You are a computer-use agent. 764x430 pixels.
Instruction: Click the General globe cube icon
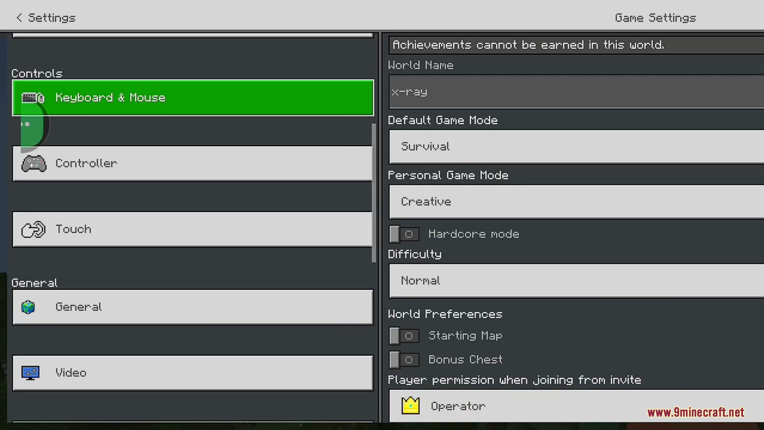pyautogui.click(x=28, y=307)
